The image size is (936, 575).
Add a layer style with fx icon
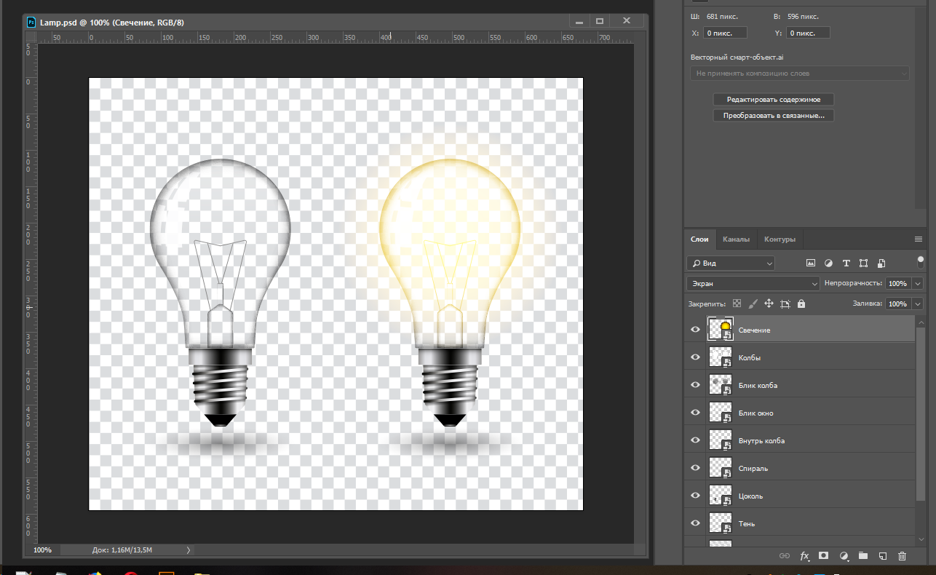[804, 556]
